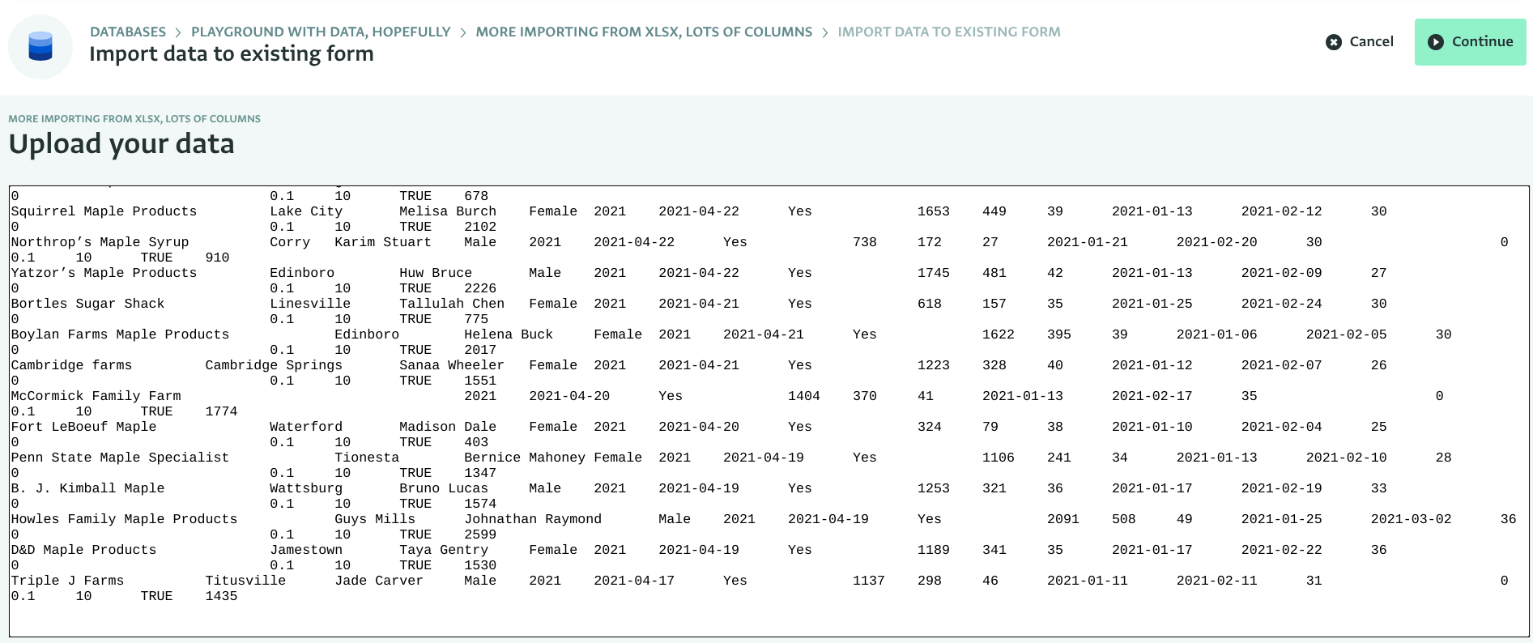This screenshot has width=1533, height=643.
Task: Click the blue database icon
Action: [x=40, y=46]
